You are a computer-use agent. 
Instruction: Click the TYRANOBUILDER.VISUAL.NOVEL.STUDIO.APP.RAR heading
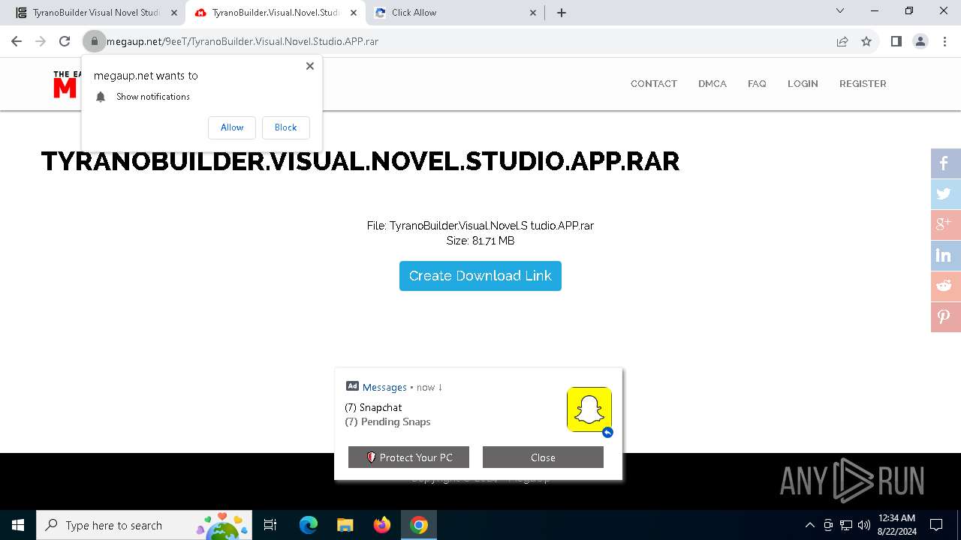click(360, 161)
